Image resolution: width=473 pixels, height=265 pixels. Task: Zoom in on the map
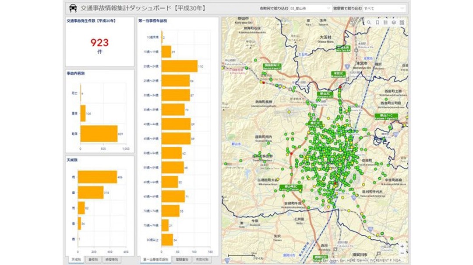click(x=402, y=246)
